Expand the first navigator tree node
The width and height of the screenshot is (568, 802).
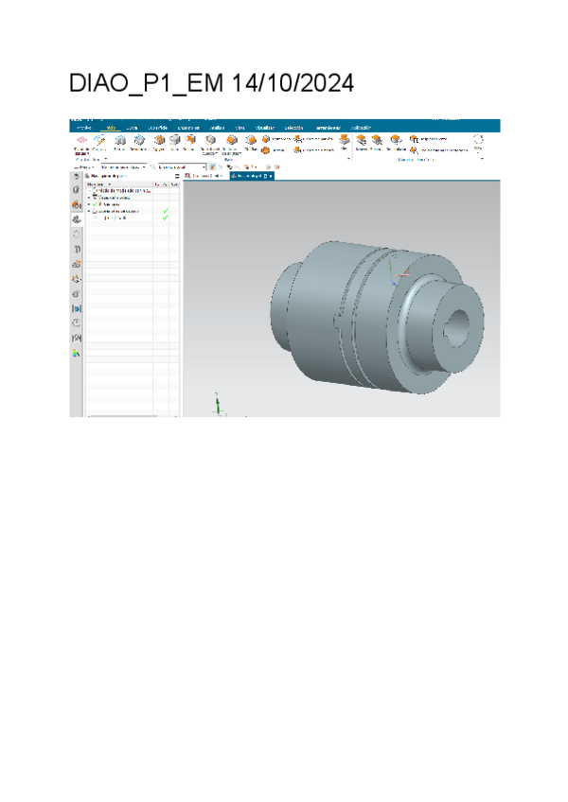89,190
